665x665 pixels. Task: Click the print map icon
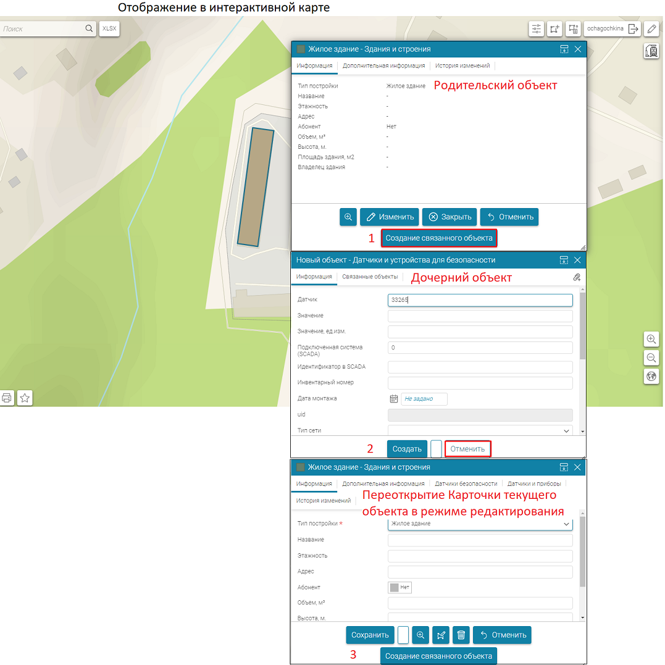pos(7,398)
